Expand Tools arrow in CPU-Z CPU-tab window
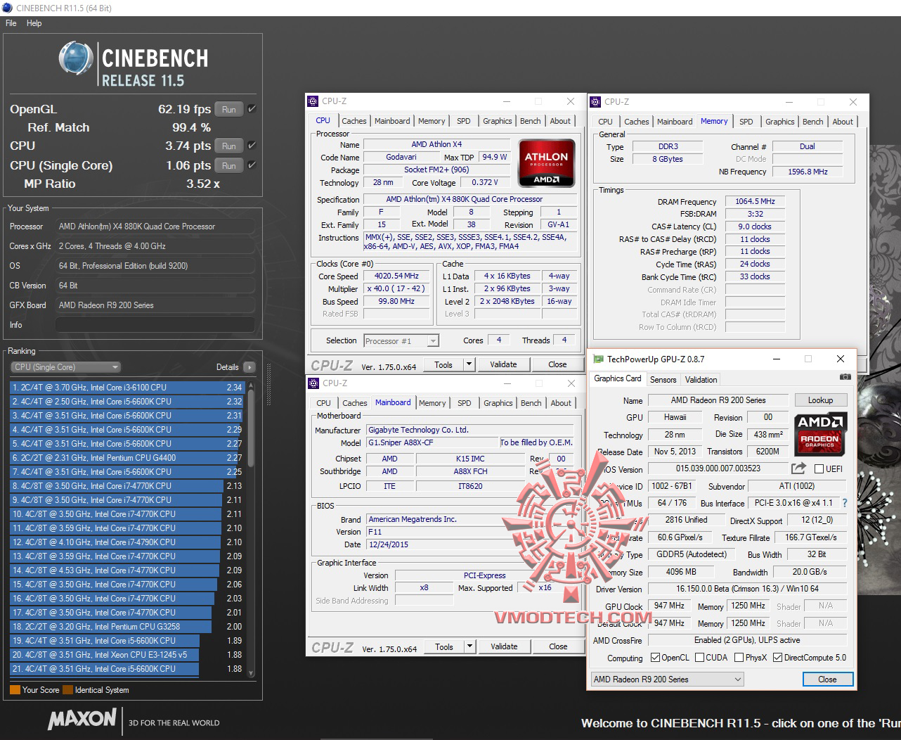This screenshot has height=740, width=901. click(x=469, y=364)
